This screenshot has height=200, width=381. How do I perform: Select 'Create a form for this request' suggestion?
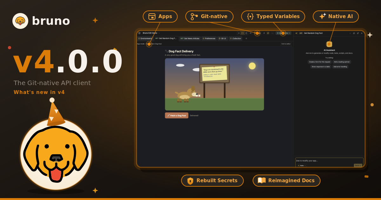[x=320, y=62]
